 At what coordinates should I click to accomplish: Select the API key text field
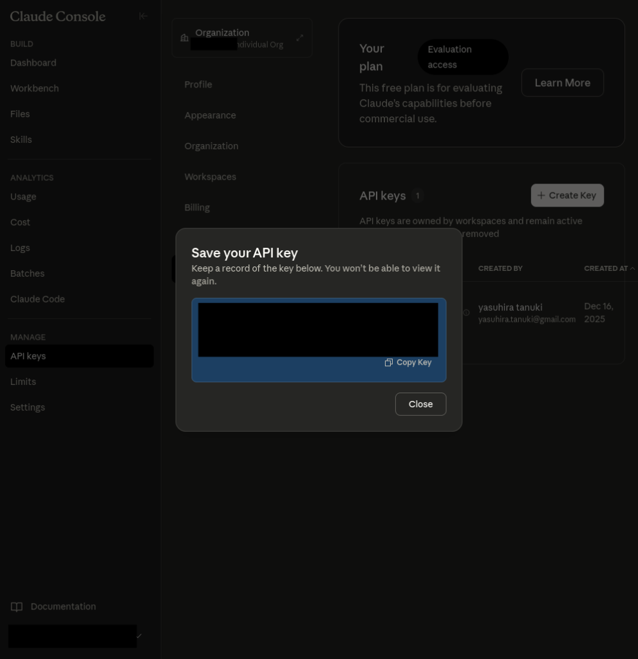(x=318, y=329)
